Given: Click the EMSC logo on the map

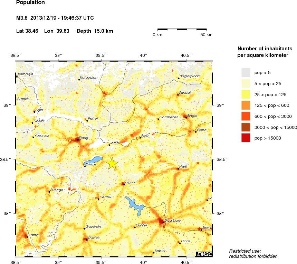Looking at the screenshot, I should [x=204, y=254].
